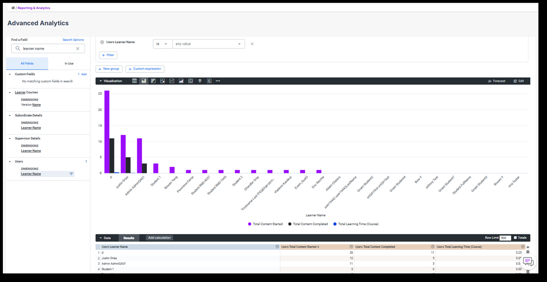Select Version Name under Learner Courses

pos(31,105)
